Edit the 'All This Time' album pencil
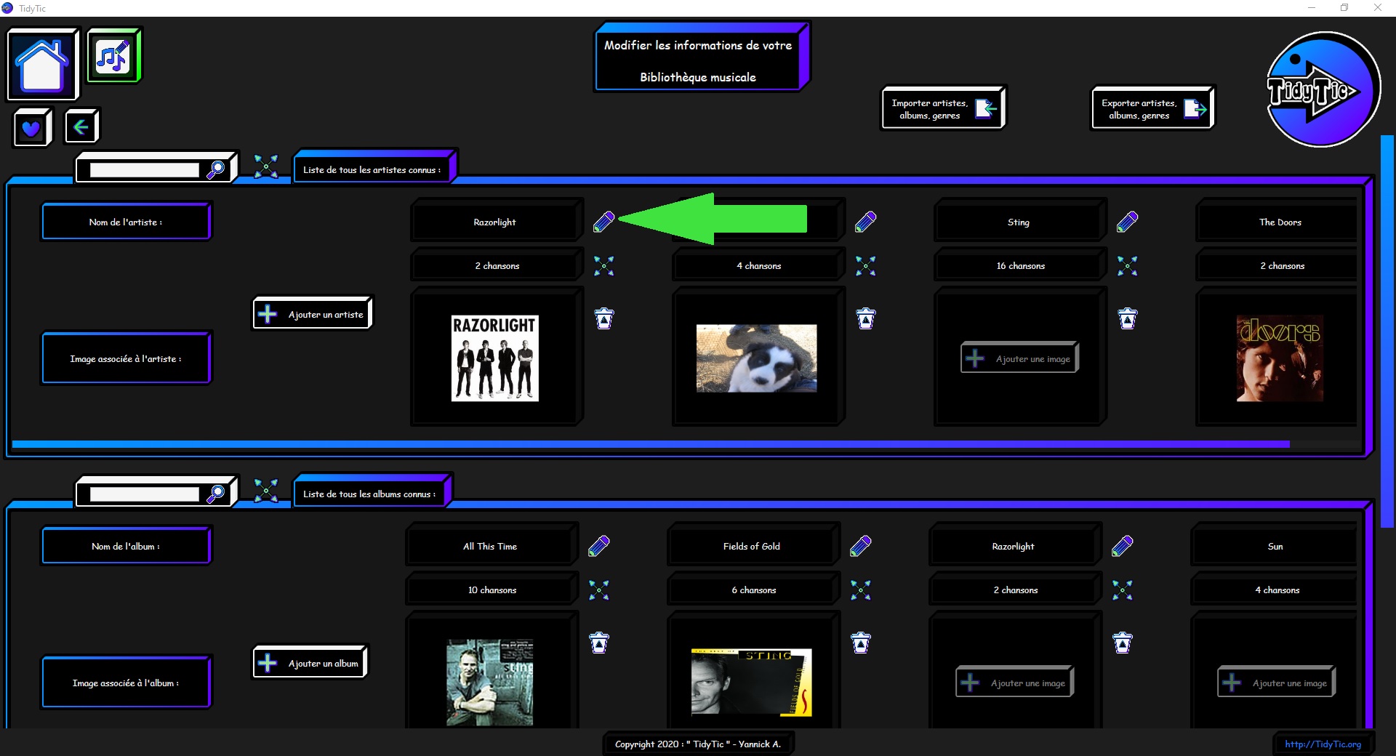This screenshot has width=1396, height=756. click(x=598, y=546)
